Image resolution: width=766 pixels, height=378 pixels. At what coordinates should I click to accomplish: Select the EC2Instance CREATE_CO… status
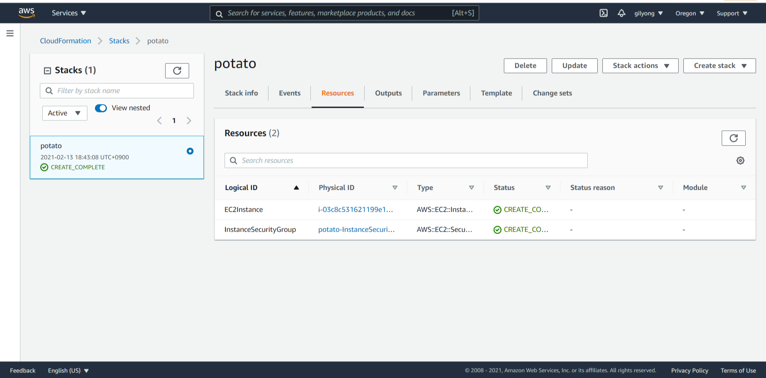pyautogui.click(x=521, y=209)
